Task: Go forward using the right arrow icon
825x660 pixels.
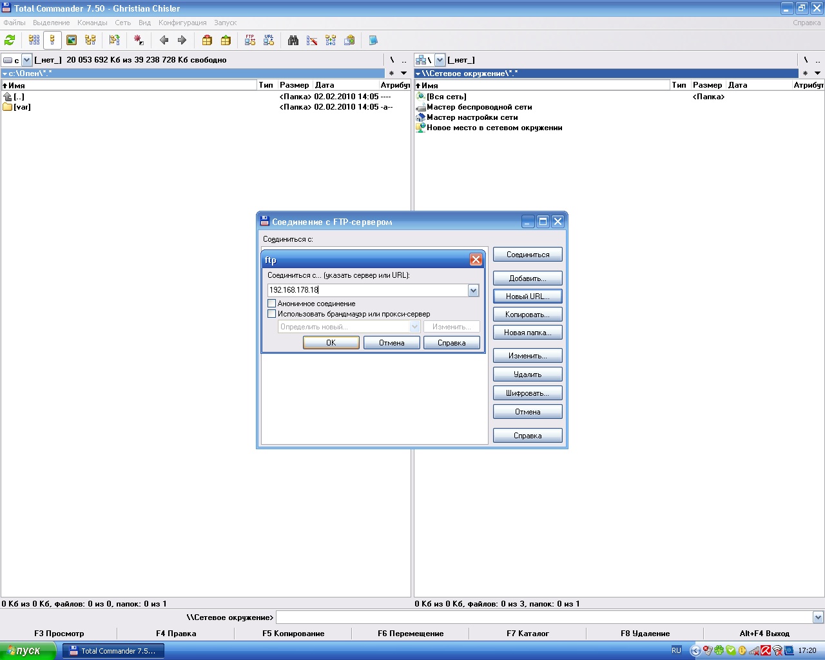Action: 182,40
